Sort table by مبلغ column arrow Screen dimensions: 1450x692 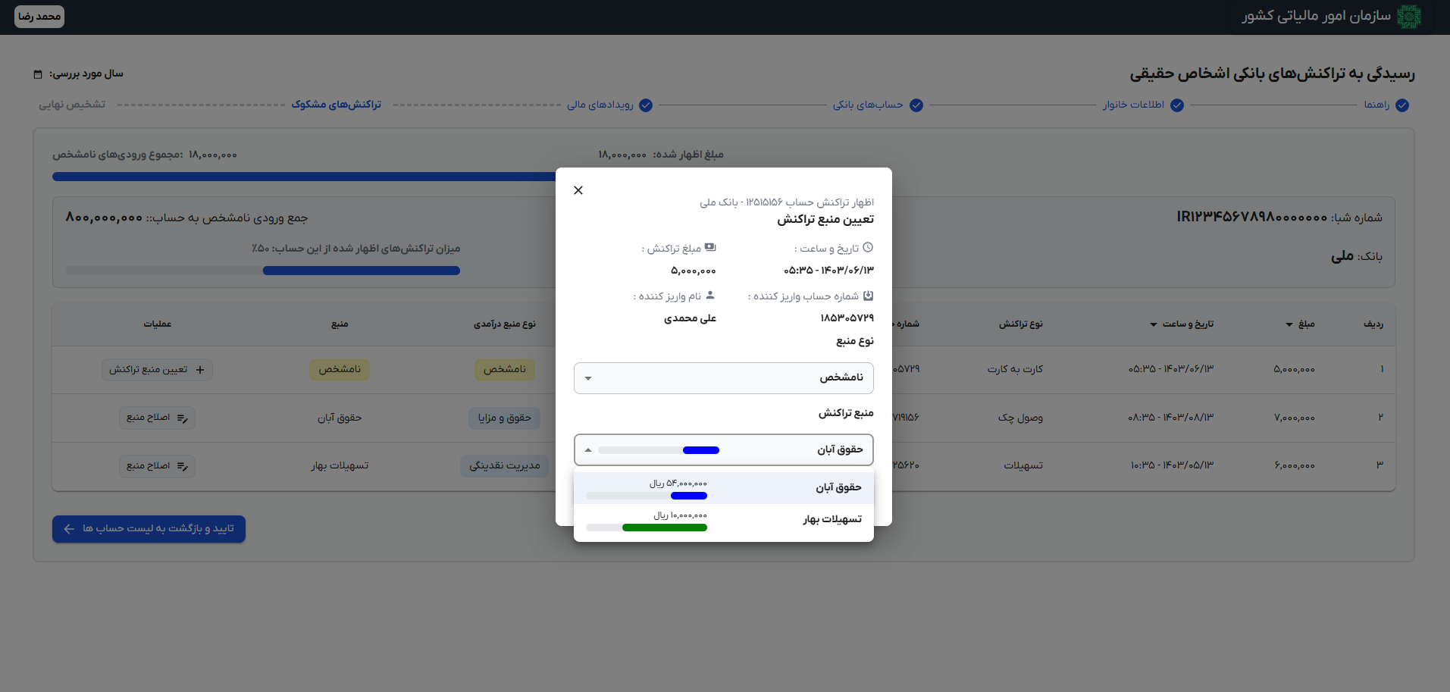[1289, 324]
